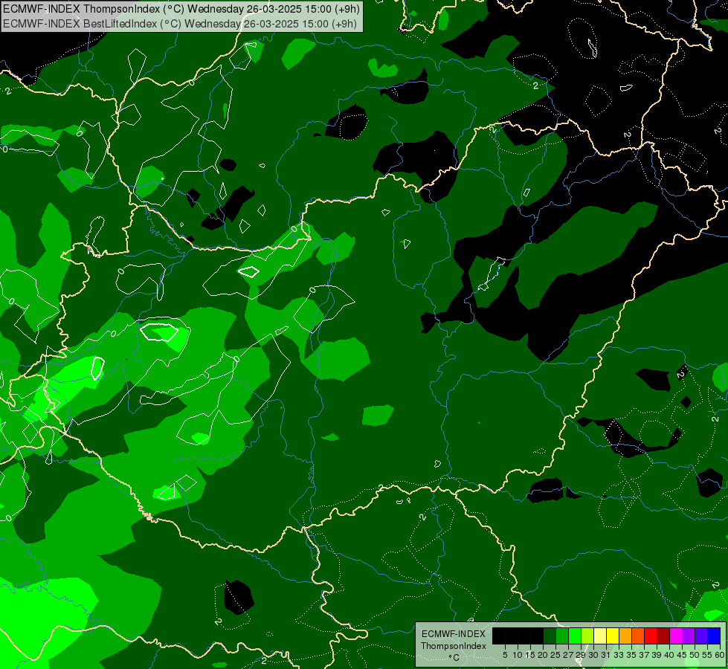This screenshot has height=669, width=728.
Task: Click the lime 29-30 legend swatch
Action: point(587,636)
